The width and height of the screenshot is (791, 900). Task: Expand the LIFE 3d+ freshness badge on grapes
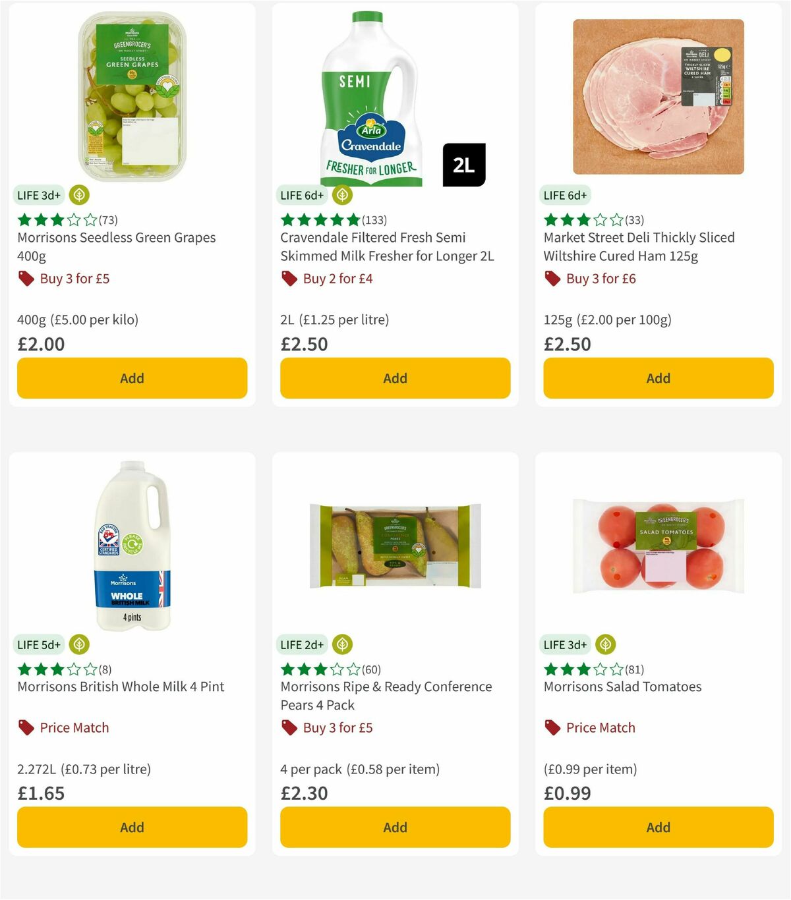point(38,195)
